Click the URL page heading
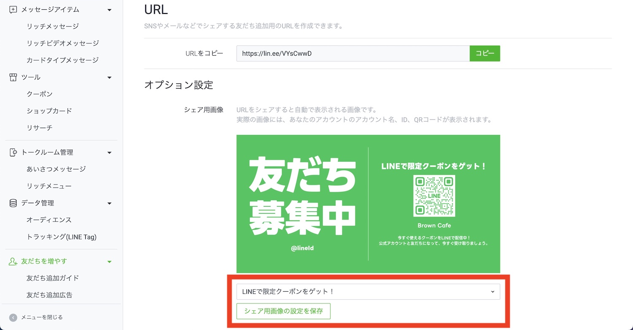633x330 pixels. click(x=156, y=10)
